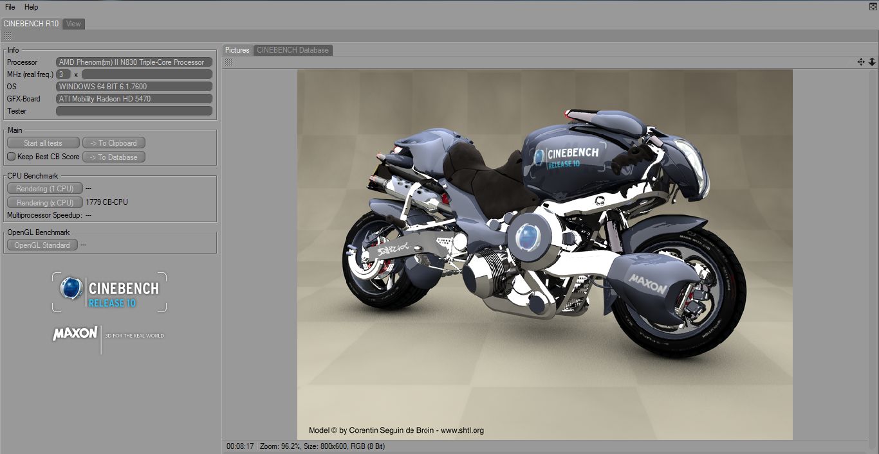Open the File menu
This screenshot has height=454, width=879.
[10, 7]
